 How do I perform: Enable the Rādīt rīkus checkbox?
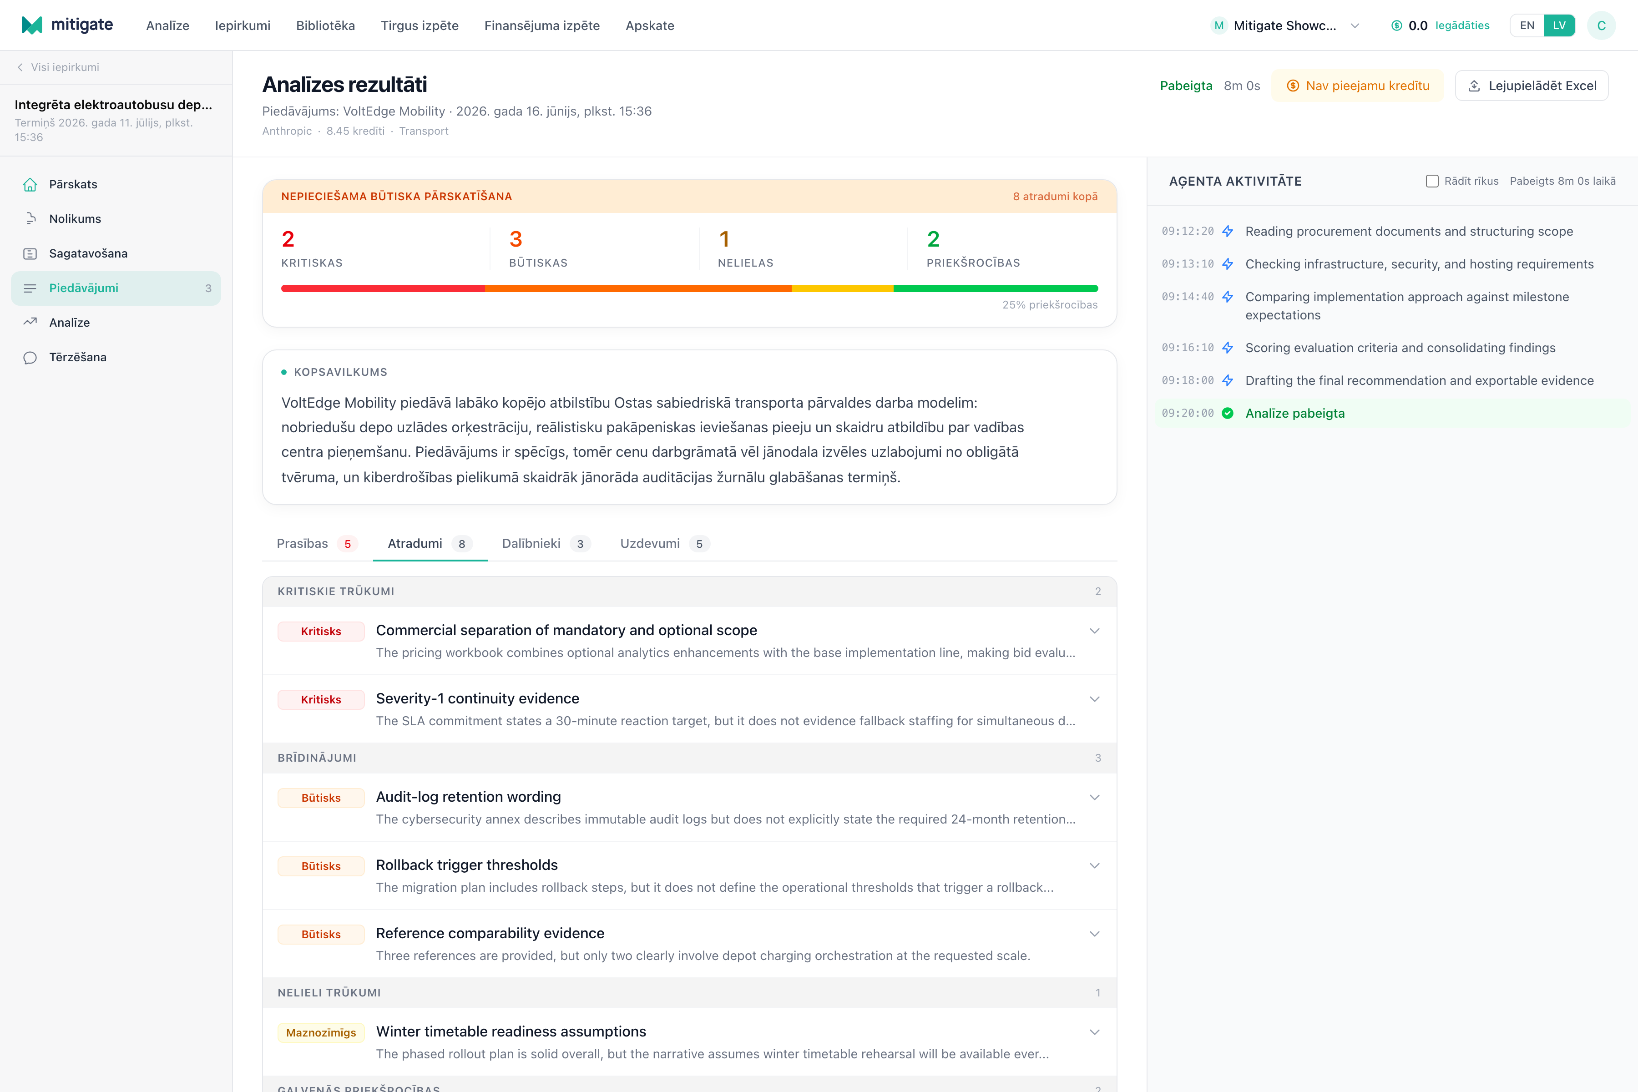(x=1432, y=181)
